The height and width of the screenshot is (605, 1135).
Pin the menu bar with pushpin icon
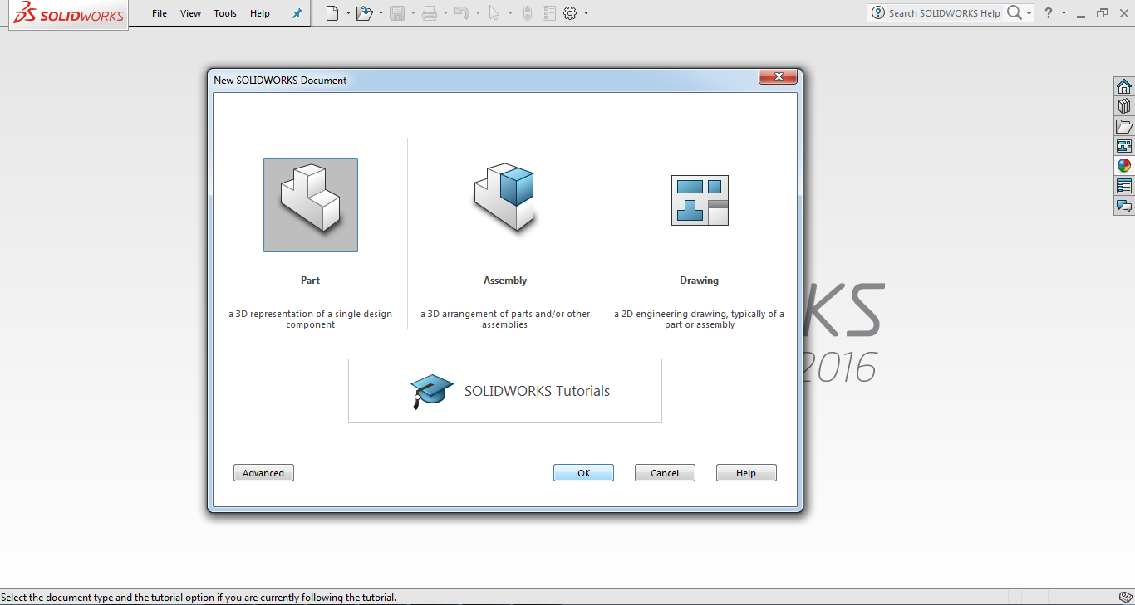(297, 13)
